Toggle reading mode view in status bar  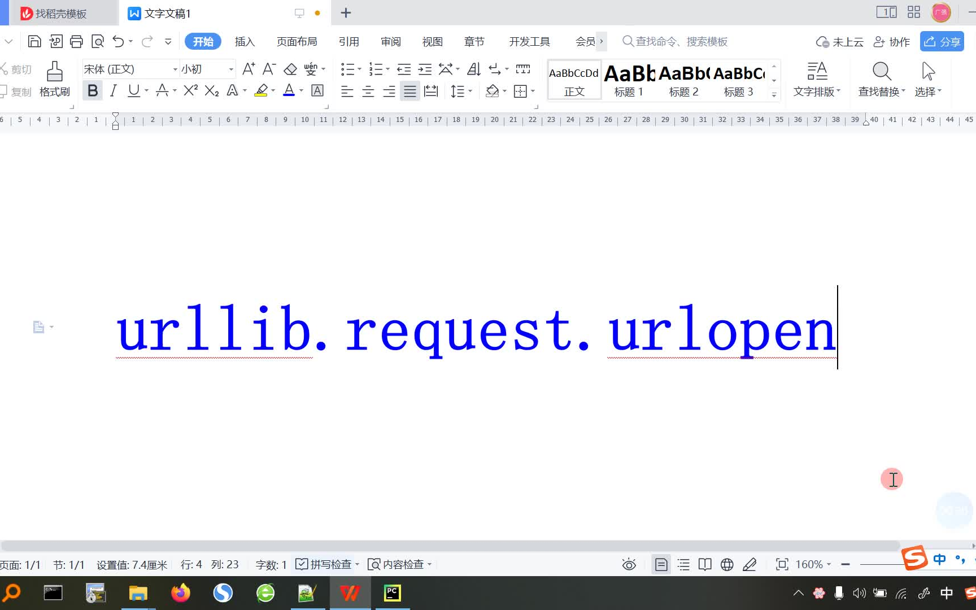pyautogui.click(x=705, y=564)
